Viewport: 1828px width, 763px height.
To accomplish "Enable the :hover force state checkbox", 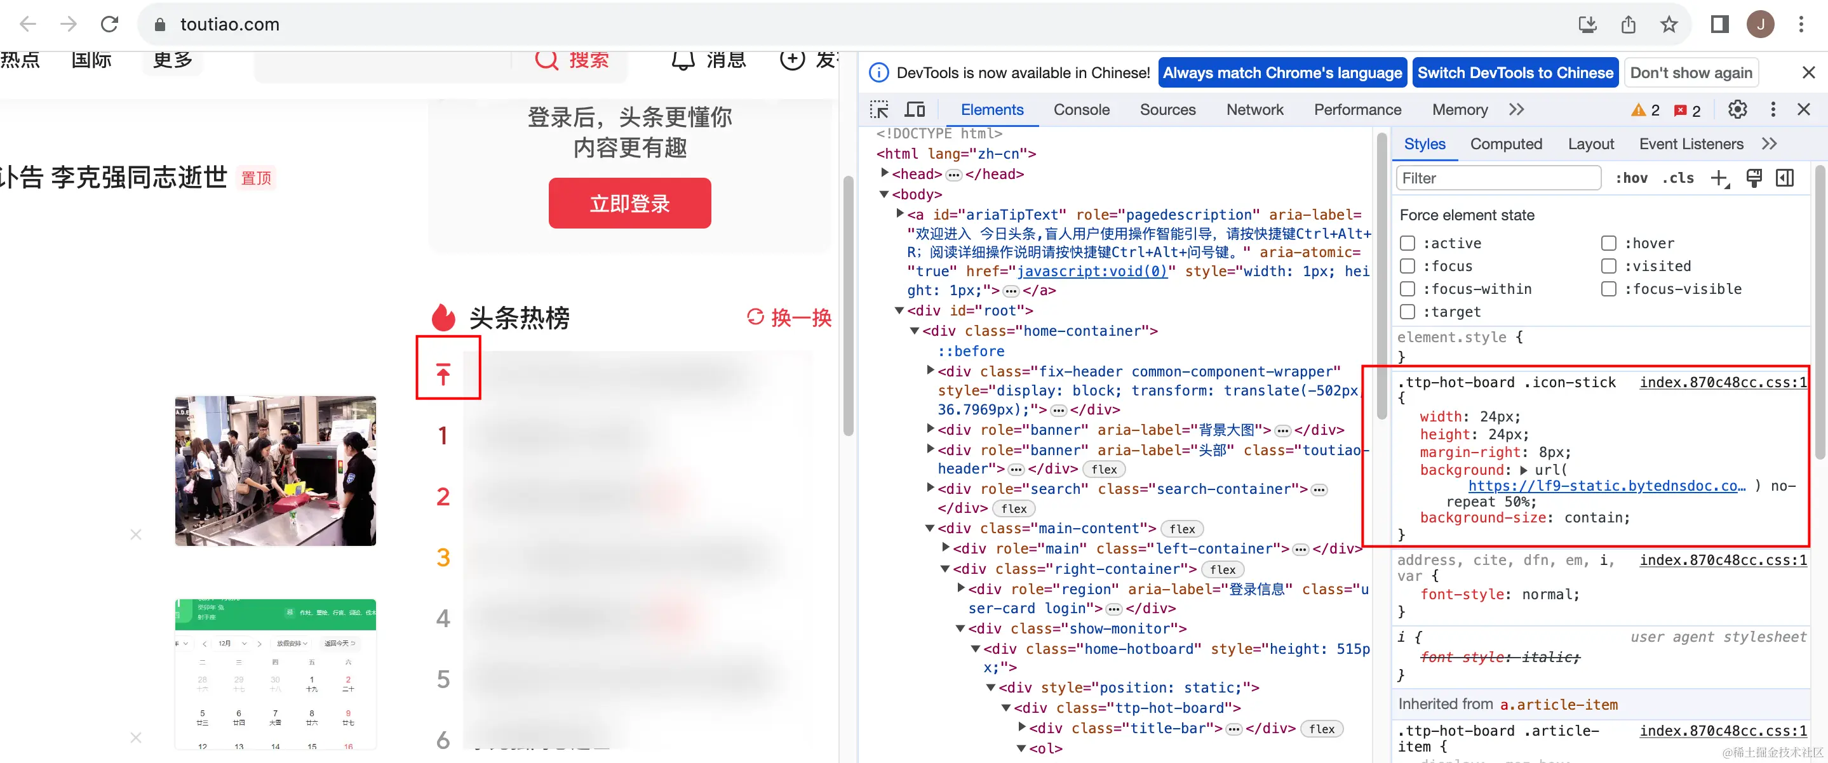I will [1608, 243].
